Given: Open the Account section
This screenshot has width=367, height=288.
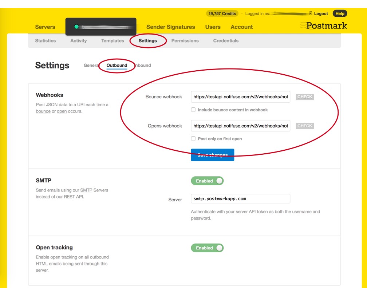Looking at the screenshot, I should pyautogui.click(x=241, y=27).
